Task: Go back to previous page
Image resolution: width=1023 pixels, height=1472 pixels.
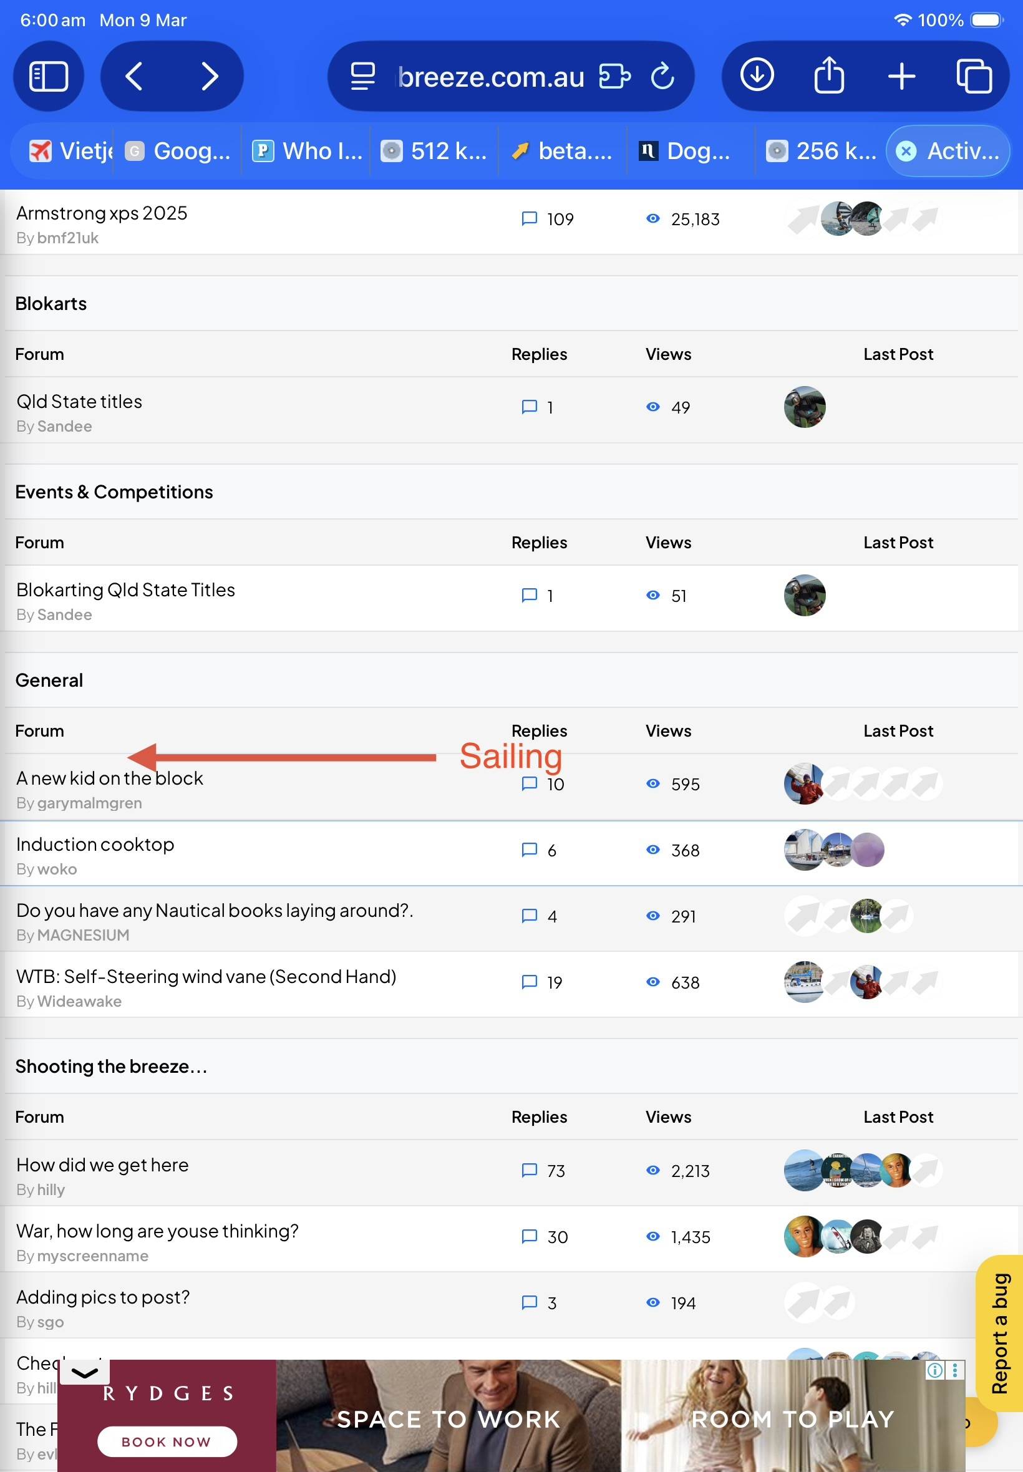Action: 134,76
